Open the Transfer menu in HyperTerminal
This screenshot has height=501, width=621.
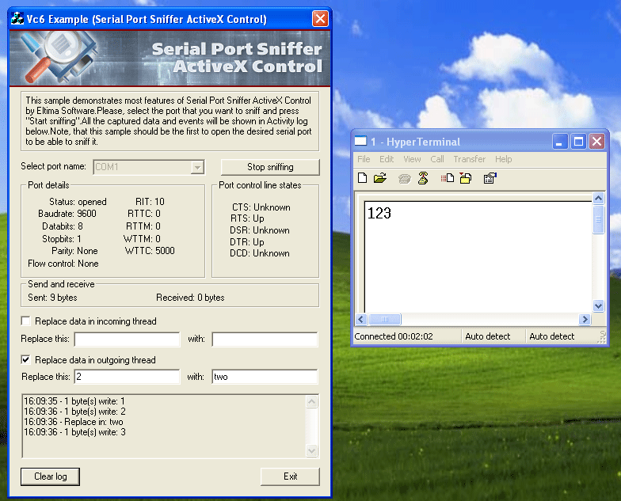pos(469,159)
